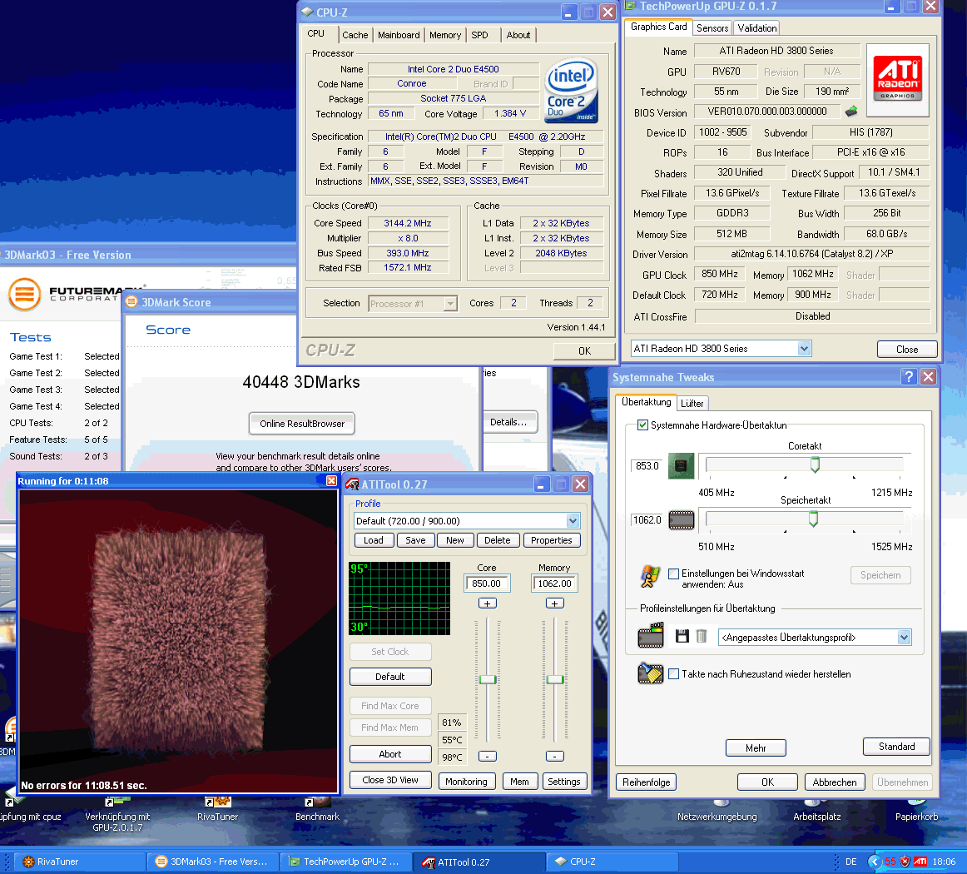Open the Sensors tab in GPU-Z
Viewport: 967px width, 874px height.
(x=712, y=28)
